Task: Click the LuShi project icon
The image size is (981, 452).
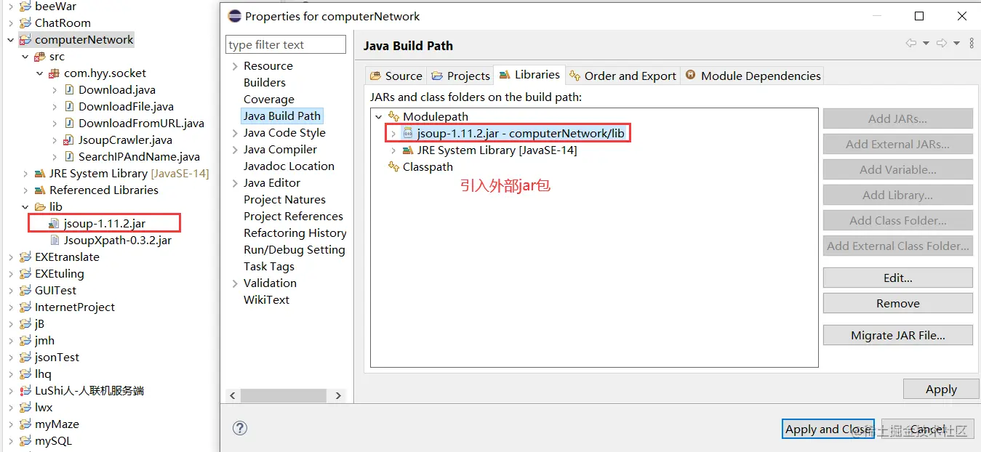Action: tap(25, 391)
